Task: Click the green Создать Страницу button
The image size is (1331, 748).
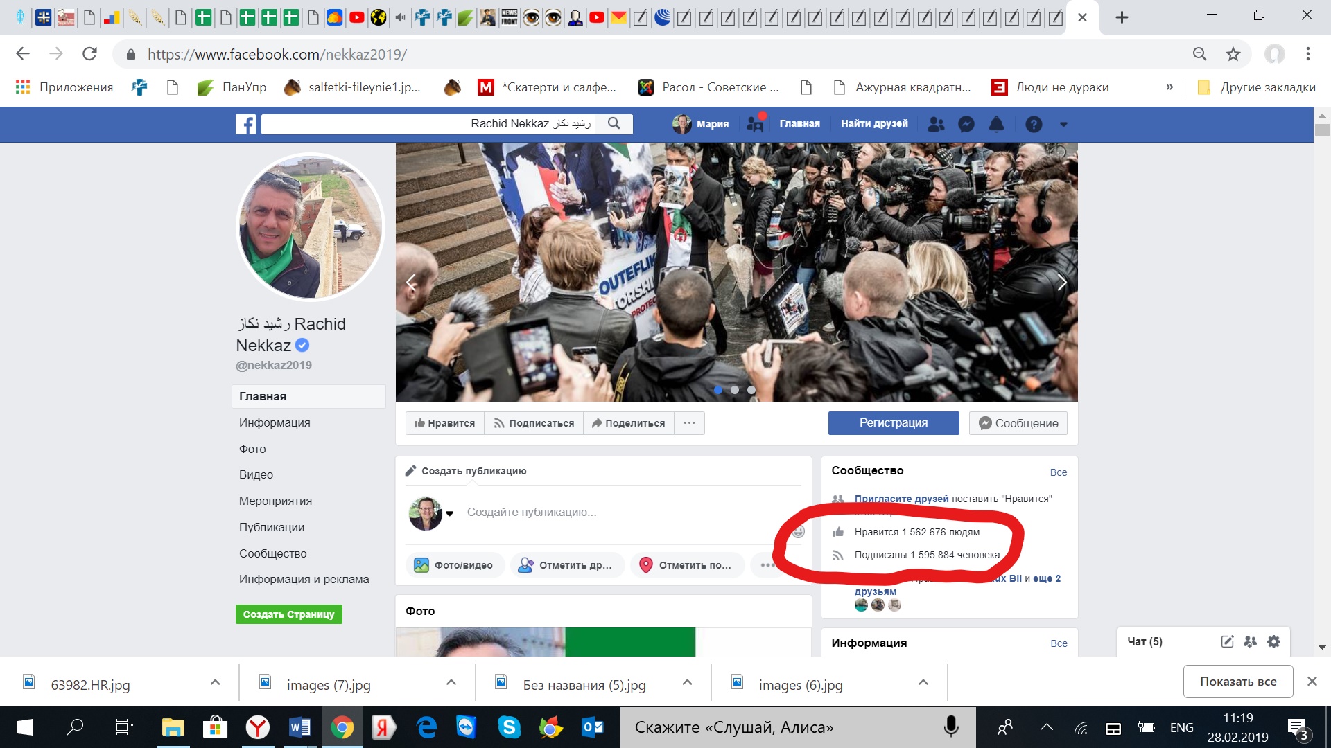Action: (x=288, y=614)
